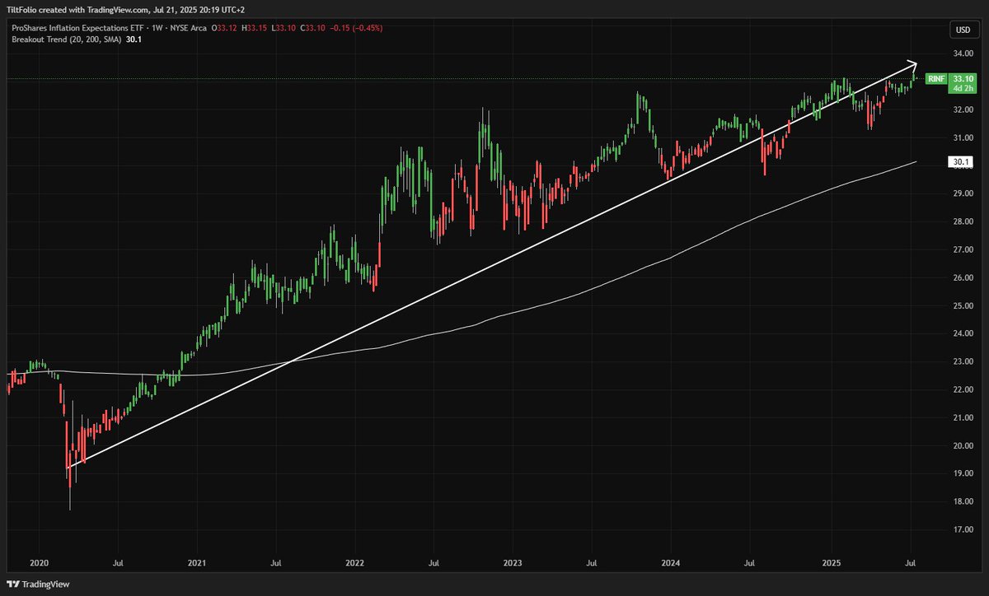
Task: Click the 31.00 price axis label
Action: coord(965,137)
